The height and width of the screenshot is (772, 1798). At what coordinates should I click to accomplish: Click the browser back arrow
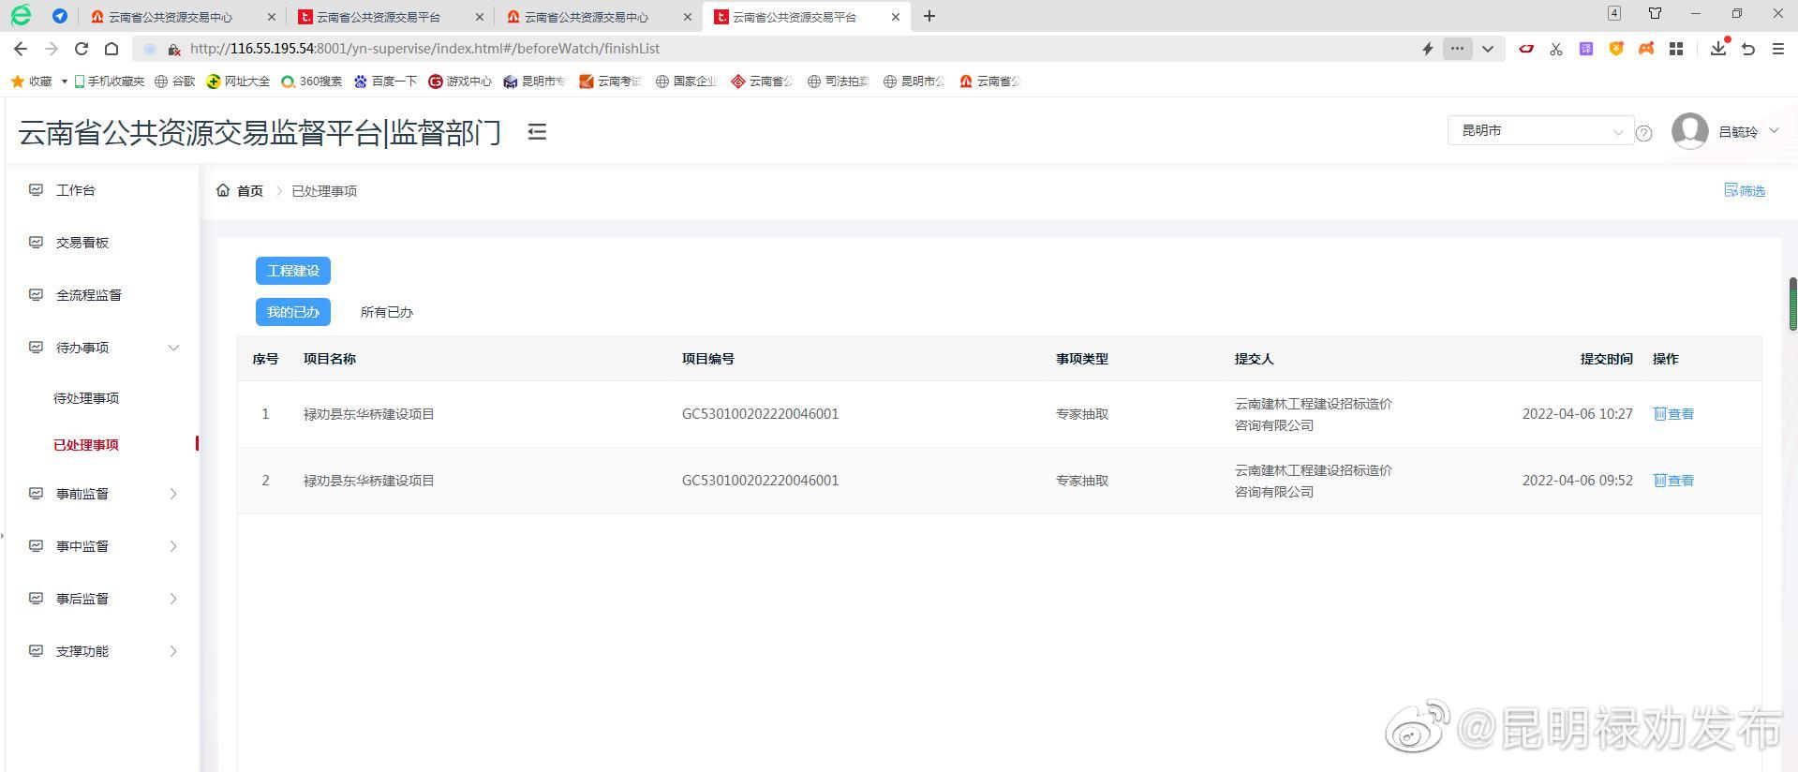coord(21,49)
